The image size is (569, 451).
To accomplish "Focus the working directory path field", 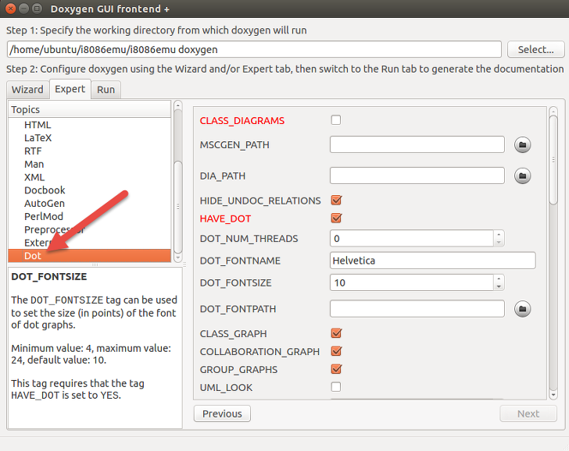I will click(254, 49).
